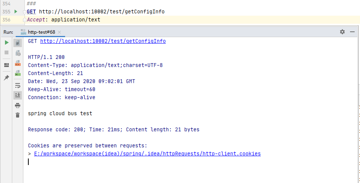Open the http-client.cookies file link
Image resolution: width=360 pixels, height=183 pixels.
147,154
